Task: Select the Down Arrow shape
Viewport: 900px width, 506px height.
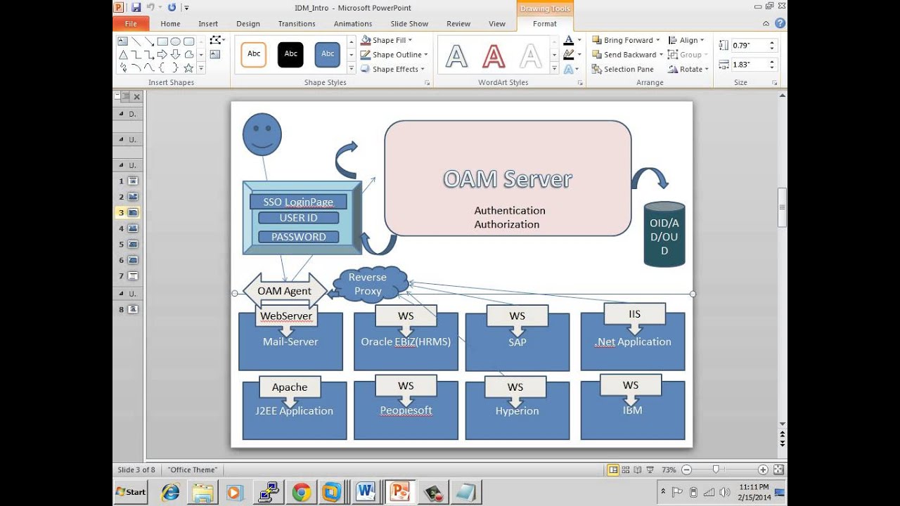Action: [175, 55]
